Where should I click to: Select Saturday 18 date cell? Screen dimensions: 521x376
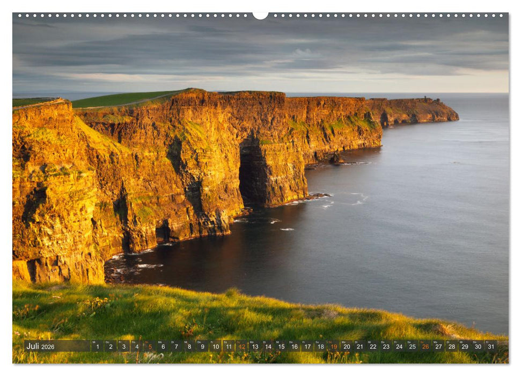pos(320,346)
